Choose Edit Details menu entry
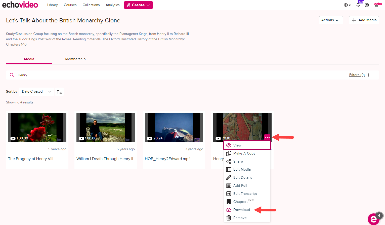 (x=247, y=177)
